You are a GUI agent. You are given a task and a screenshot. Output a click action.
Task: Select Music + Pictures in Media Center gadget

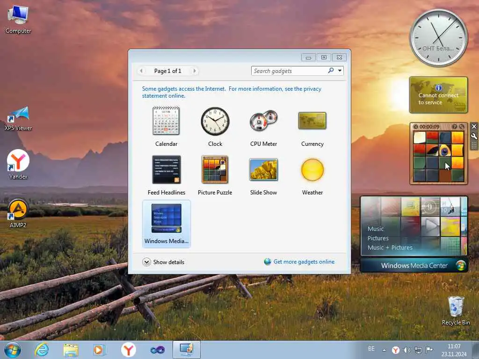[x=390, y=248]
